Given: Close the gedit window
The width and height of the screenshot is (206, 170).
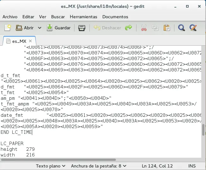Looking at the screenshot, I should click(x=199, y=6).
